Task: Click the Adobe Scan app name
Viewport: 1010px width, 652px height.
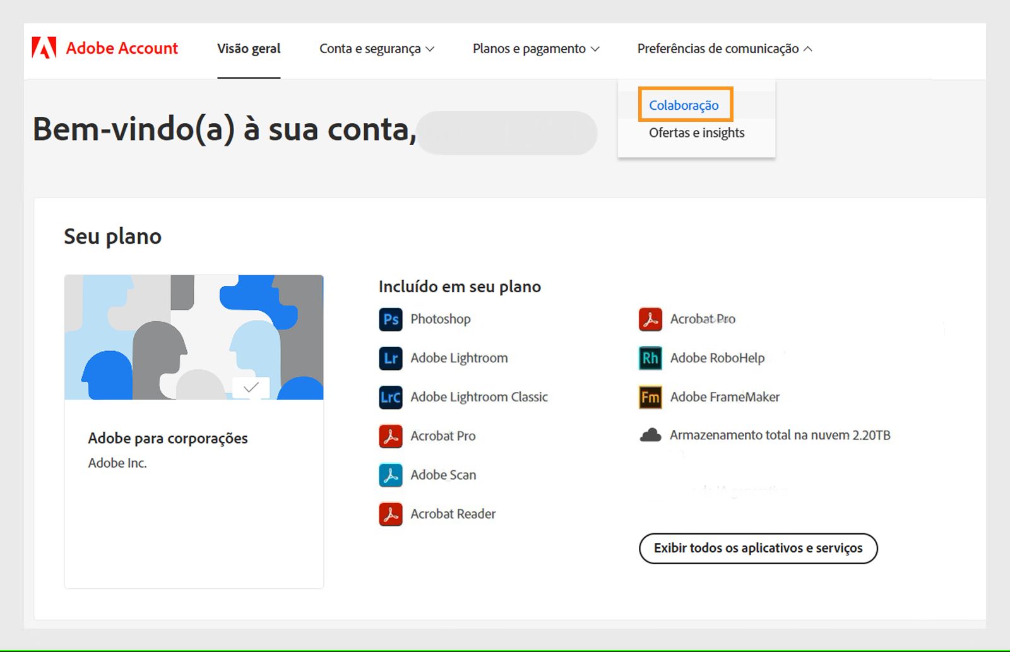Action: (x=443, y=475)
